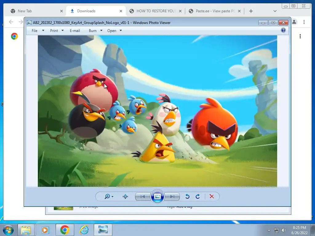Screen dimensions: 315x236
Task: Expand the File menu dropdown arrow
Action: point(43,30)
